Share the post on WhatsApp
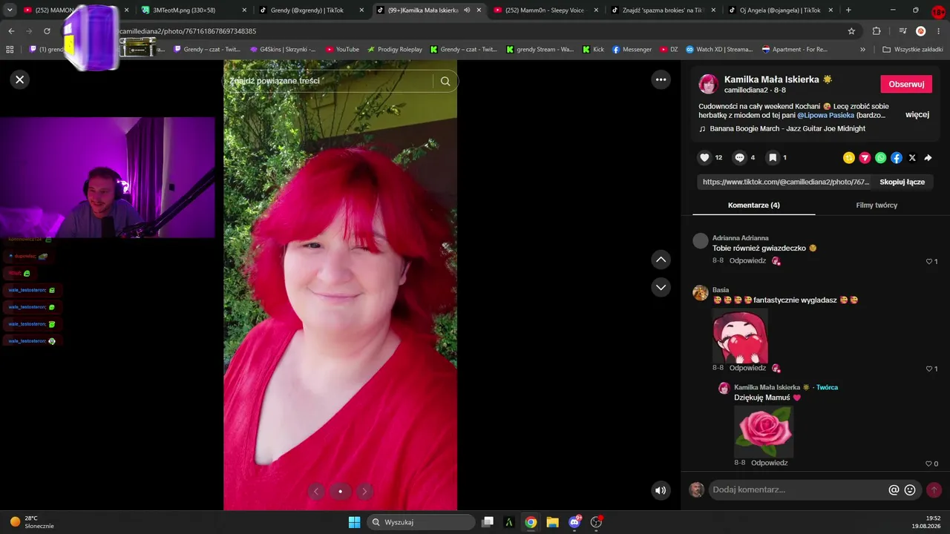This screenshot has width=950, height=534. tap(880, 157)
